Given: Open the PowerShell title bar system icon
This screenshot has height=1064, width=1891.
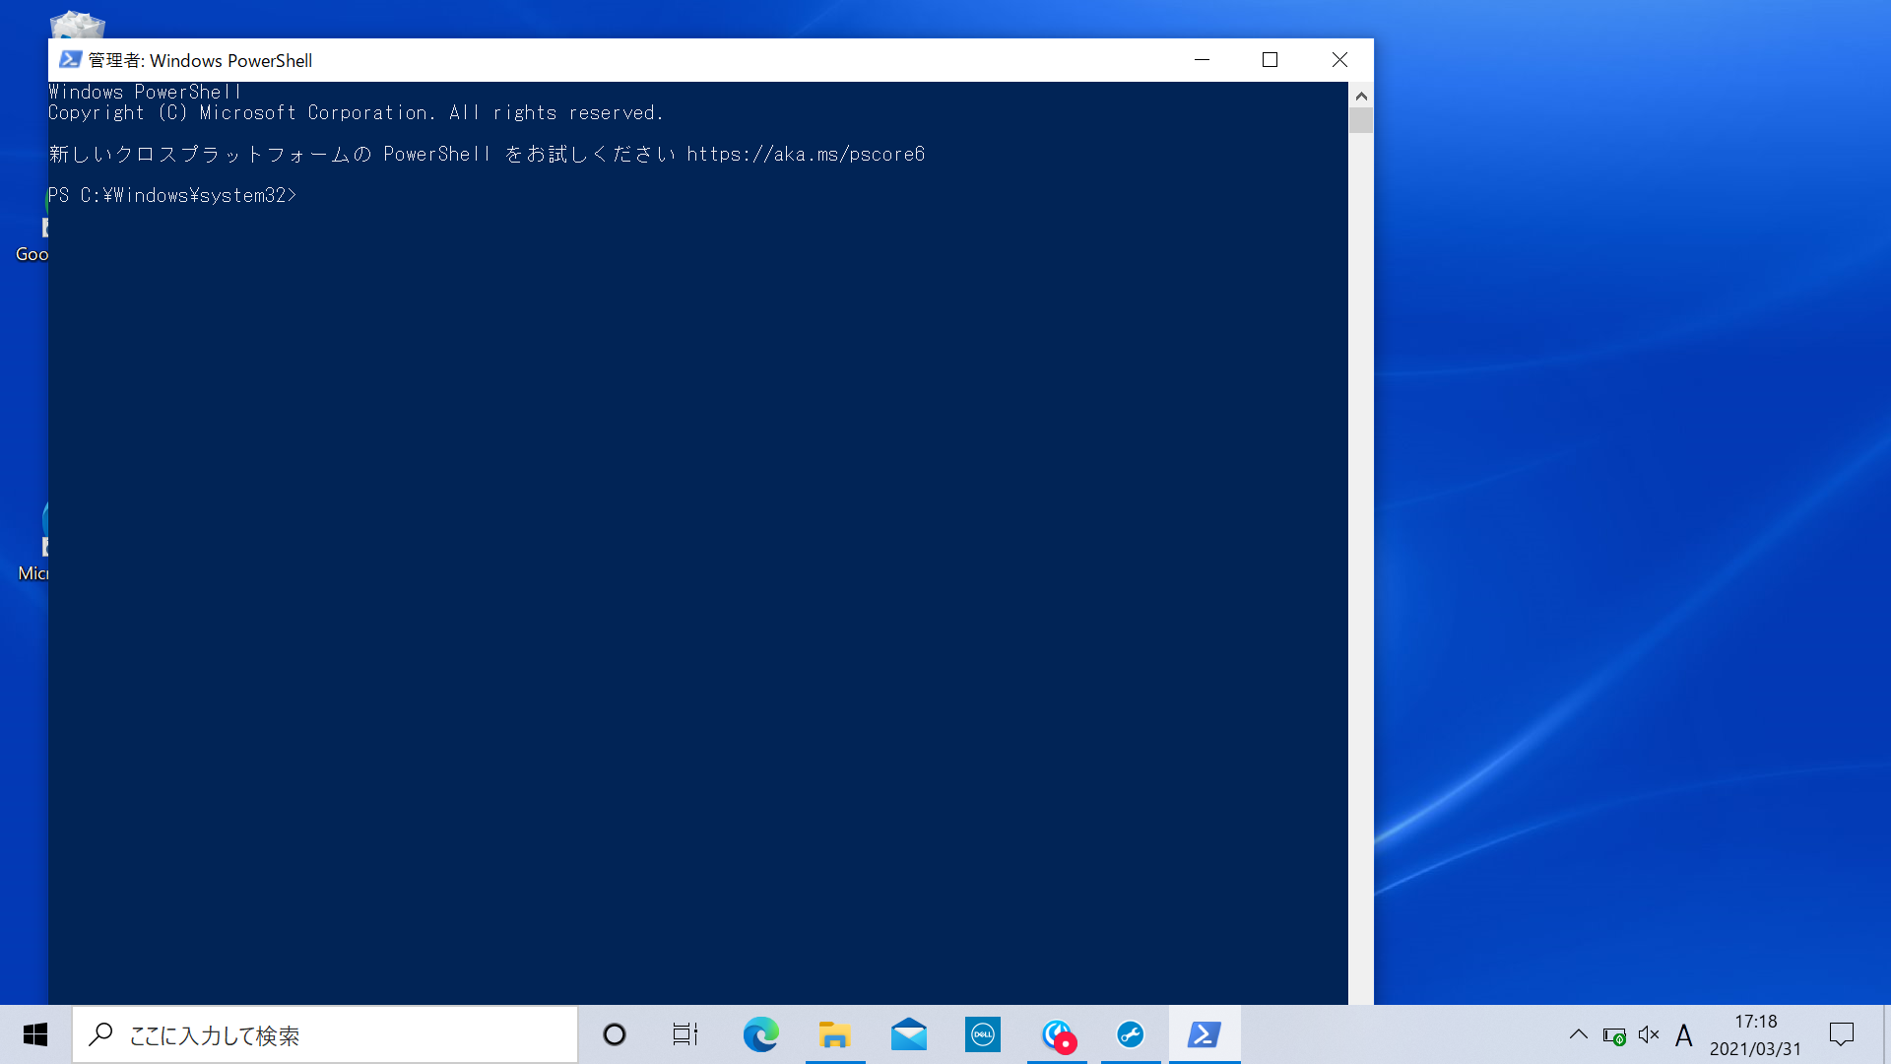Looking at the screenshot, I should tap(70, 60).
